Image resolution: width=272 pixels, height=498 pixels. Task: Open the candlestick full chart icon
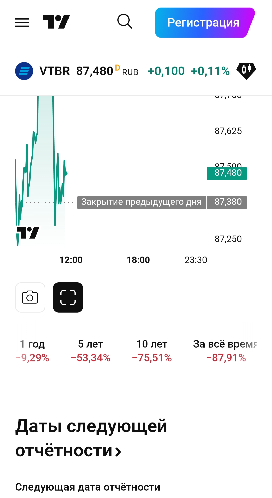pyautogui.click(x=246, y=71)
